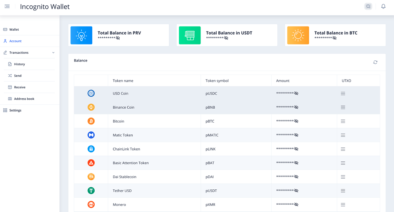Viewport: 394px width, 212px height.
Task: Open Settings from the sidebar
Action: [x=15, y=110]
